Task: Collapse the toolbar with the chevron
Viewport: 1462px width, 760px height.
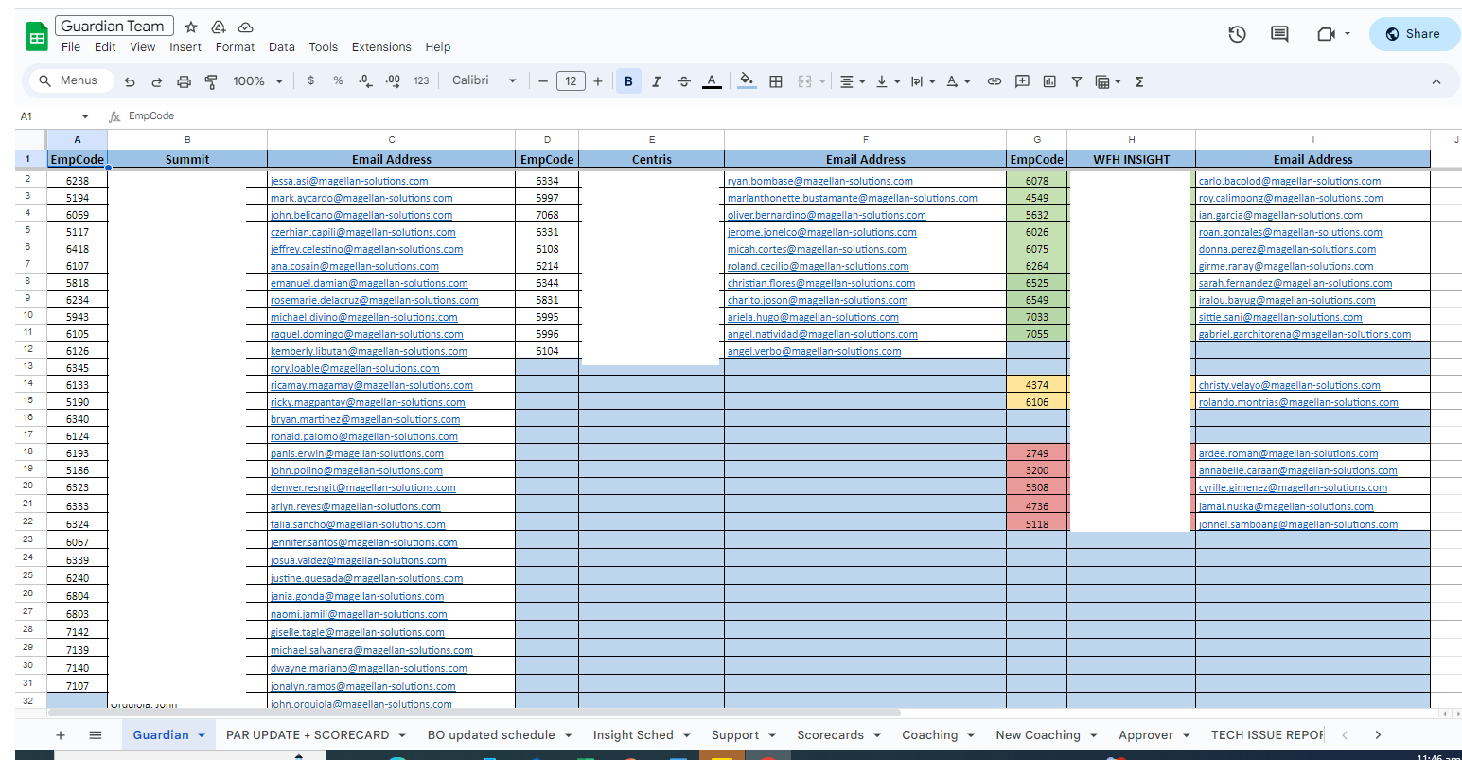Action: pos(1436,81)
